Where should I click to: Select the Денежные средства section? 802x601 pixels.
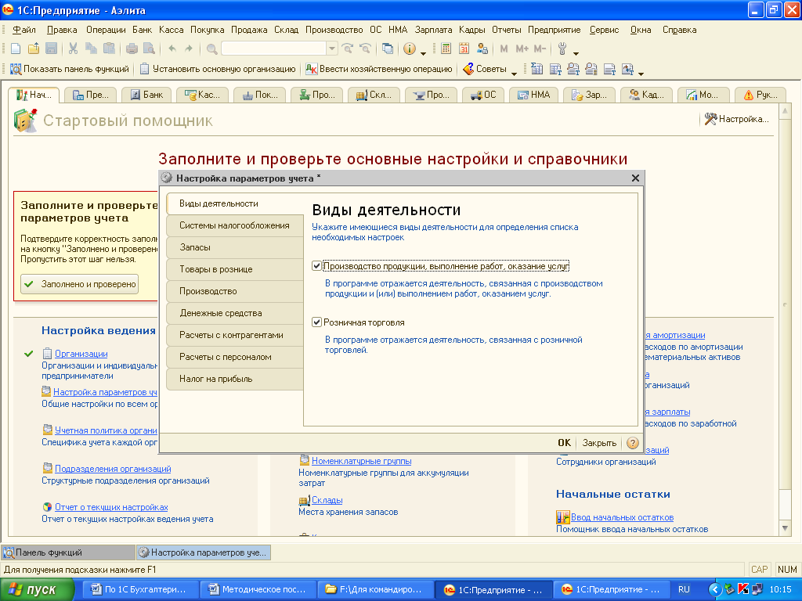tap(234, 313)
